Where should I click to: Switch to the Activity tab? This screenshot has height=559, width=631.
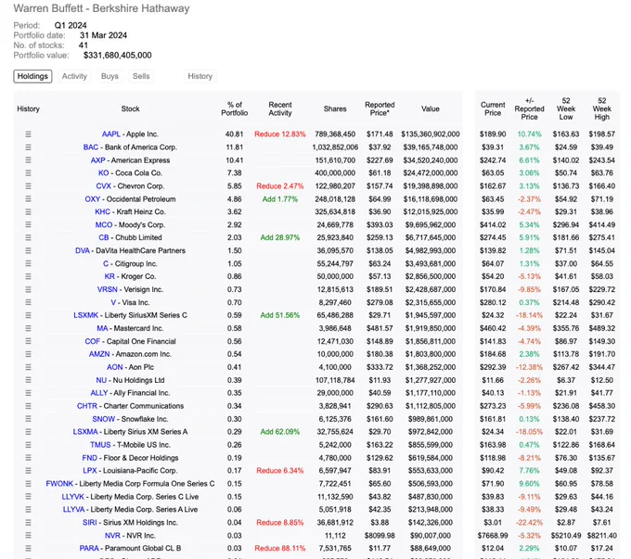tap(74, 76)
